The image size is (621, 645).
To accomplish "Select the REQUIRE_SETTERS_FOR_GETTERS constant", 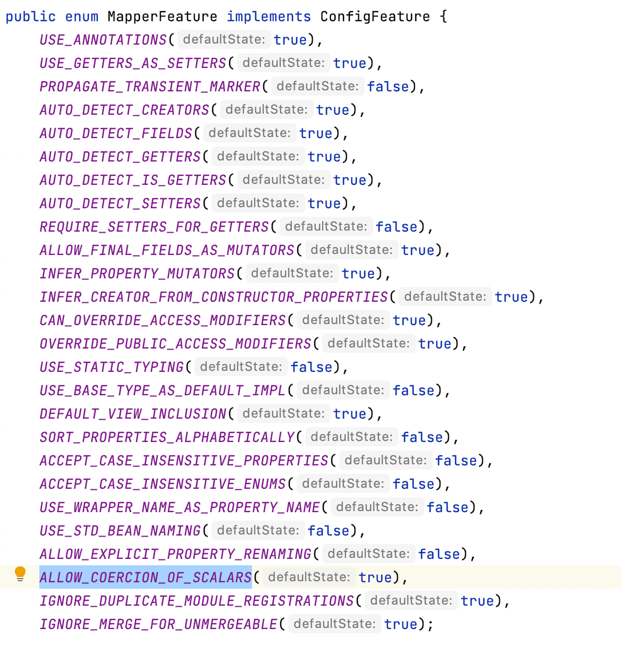I will pos(154,226).
